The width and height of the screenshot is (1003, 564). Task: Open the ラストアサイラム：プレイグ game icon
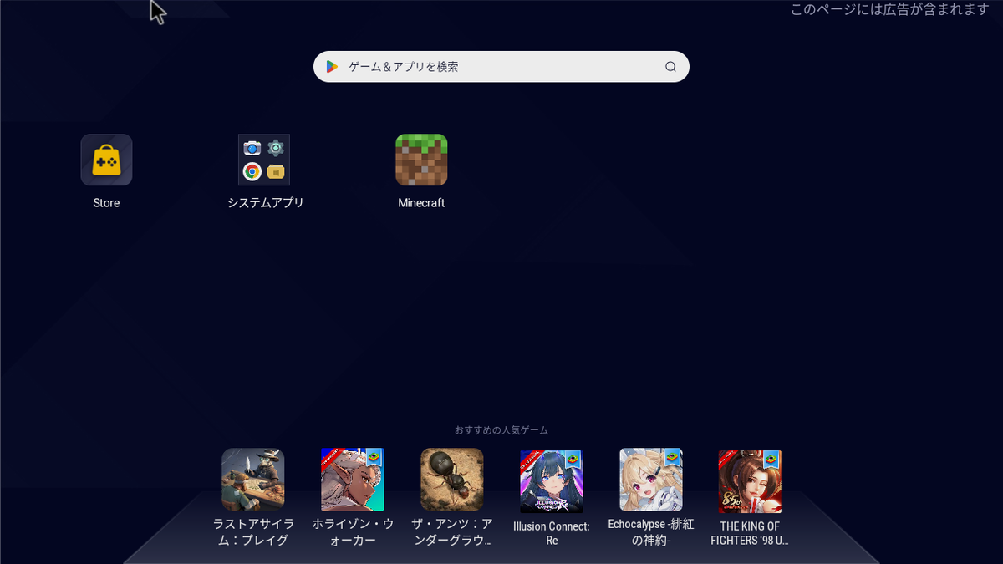pyautogui.click(x=253, y=480)
